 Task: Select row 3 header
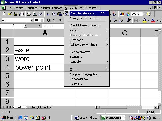[x=7, y=58]
